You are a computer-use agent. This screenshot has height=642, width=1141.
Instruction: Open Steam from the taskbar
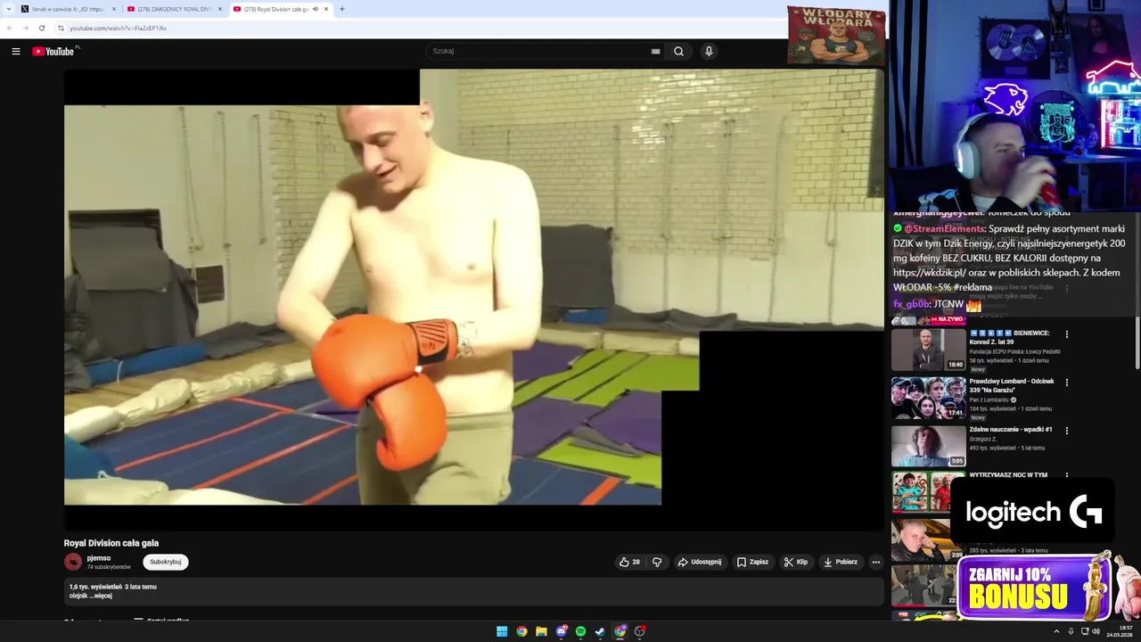pos(601,631)
